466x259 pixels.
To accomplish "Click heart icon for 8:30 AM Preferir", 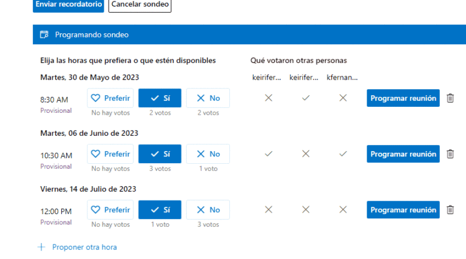I will point(95,98).
